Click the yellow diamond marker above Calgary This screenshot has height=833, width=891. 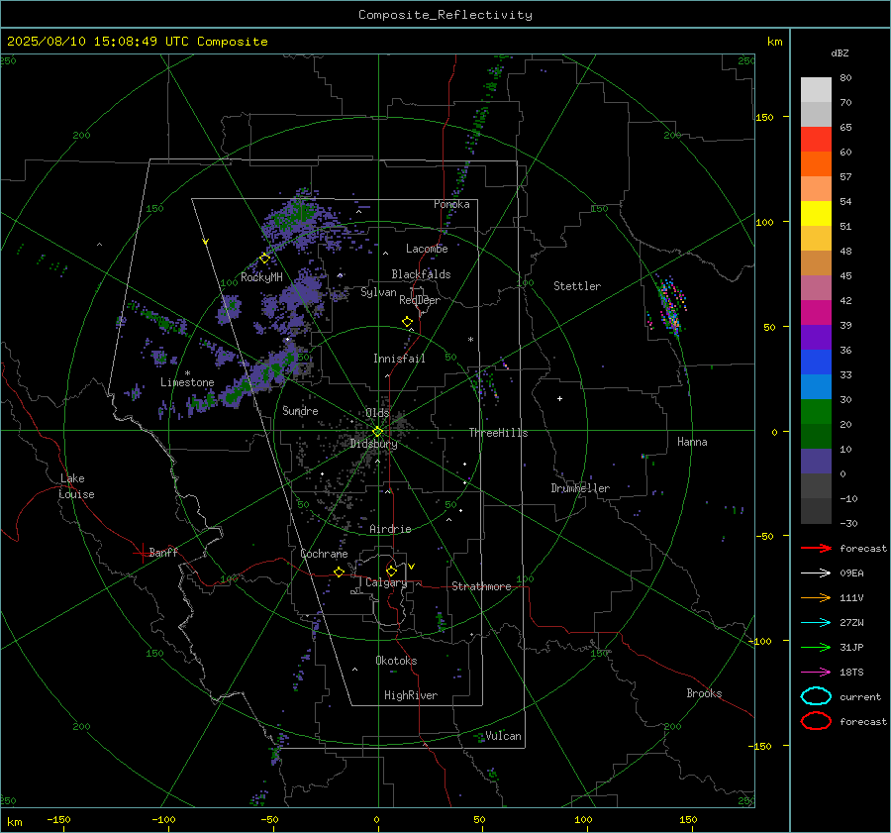tap(391, 571)
